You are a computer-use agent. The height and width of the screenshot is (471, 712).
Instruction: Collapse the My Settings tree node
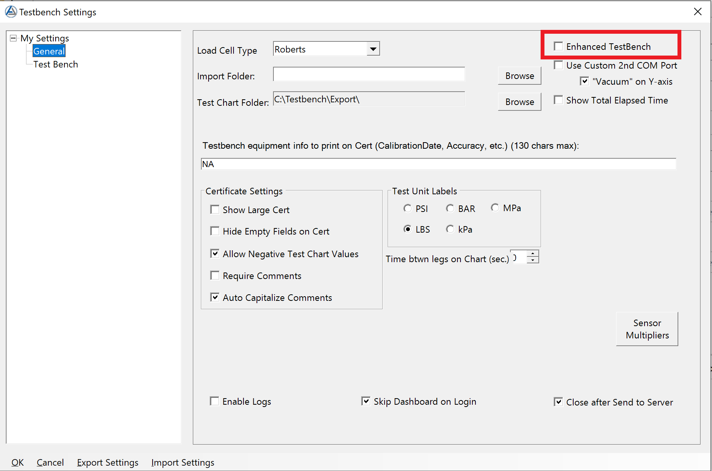tap(13, 38)
